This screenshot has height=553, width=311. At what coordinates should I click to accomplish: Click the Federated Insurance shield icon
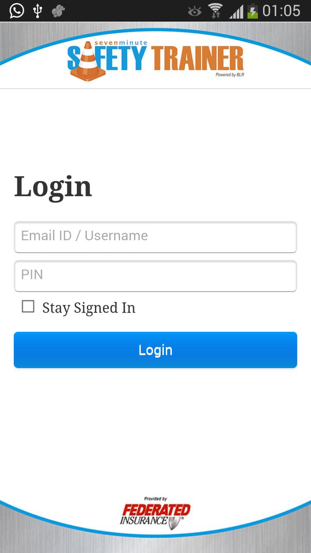tap(175, 523)
